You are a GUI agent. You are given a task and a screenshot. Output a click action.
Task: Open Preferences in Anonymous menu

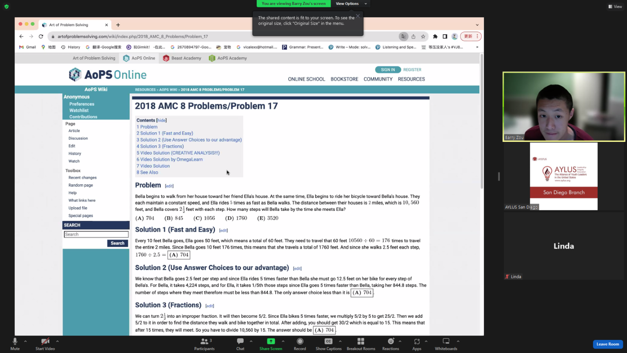82,104
